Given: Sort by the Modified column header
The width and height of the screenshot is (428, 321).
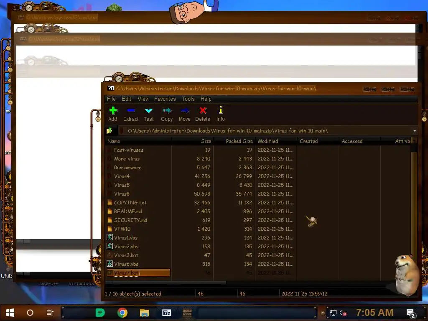Looking at the screenshot, I should click(276, 141).
